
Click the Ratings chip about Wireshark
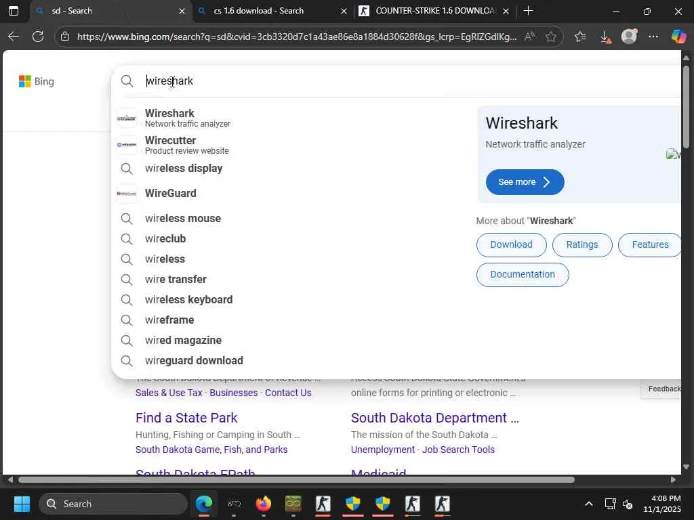(x=582, y=245)
